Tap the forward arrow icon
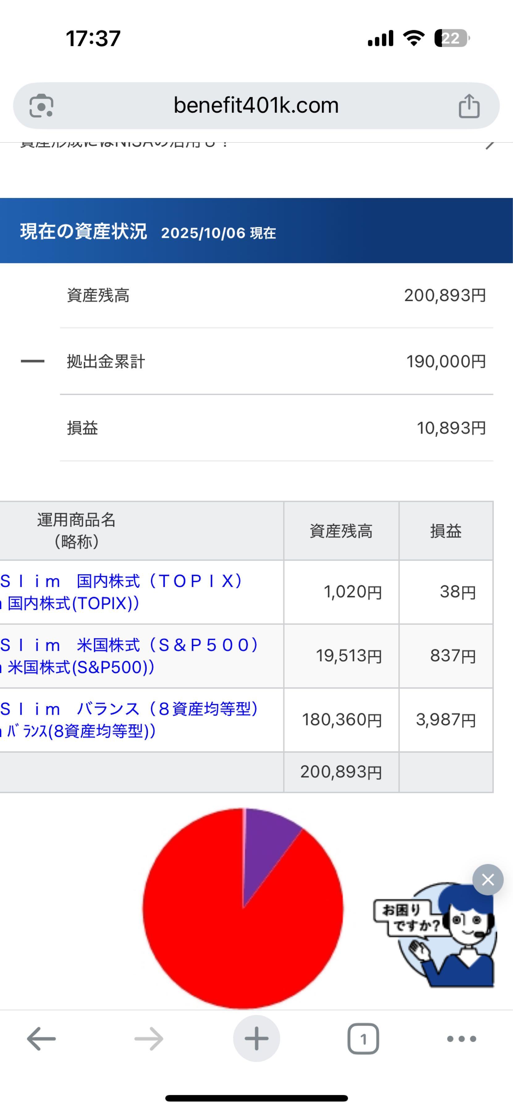The image size is (513, 1112). click(149, 1038)
